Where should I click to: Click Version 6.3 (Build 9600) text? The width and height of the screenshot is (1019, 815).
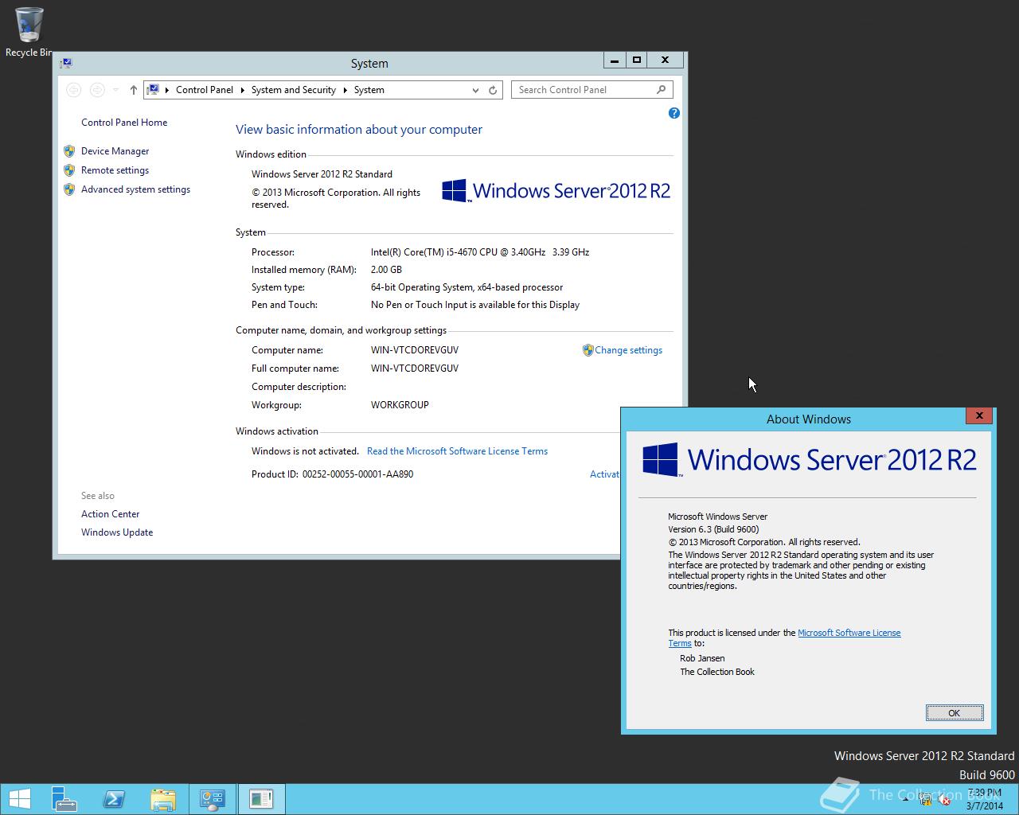713,529
